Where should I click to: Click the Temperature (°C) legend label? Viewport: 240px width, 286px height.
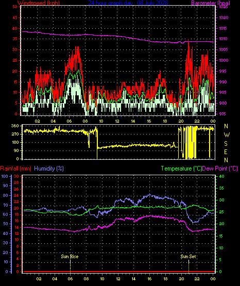tap(181, 169)
